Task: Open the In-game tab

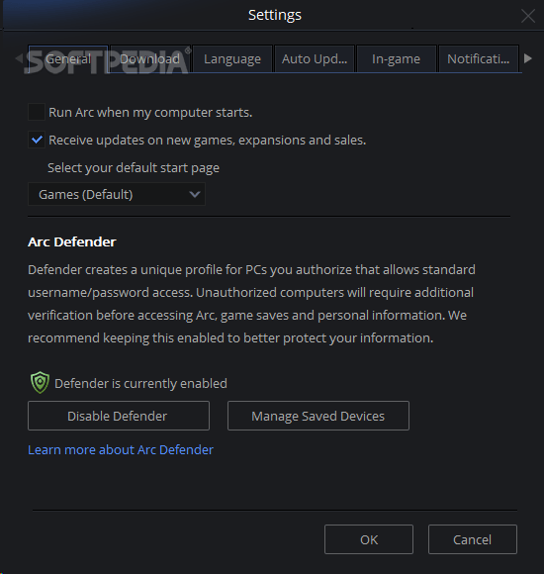Action: tap(397, 59)
